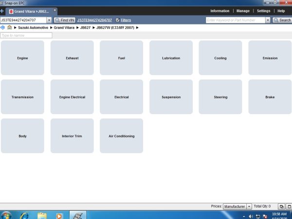292x219 pixels.
Task: Open the Filters link
Action: [x=126, y=20]
